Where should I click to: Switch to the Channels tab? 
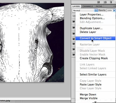(88, 6)
